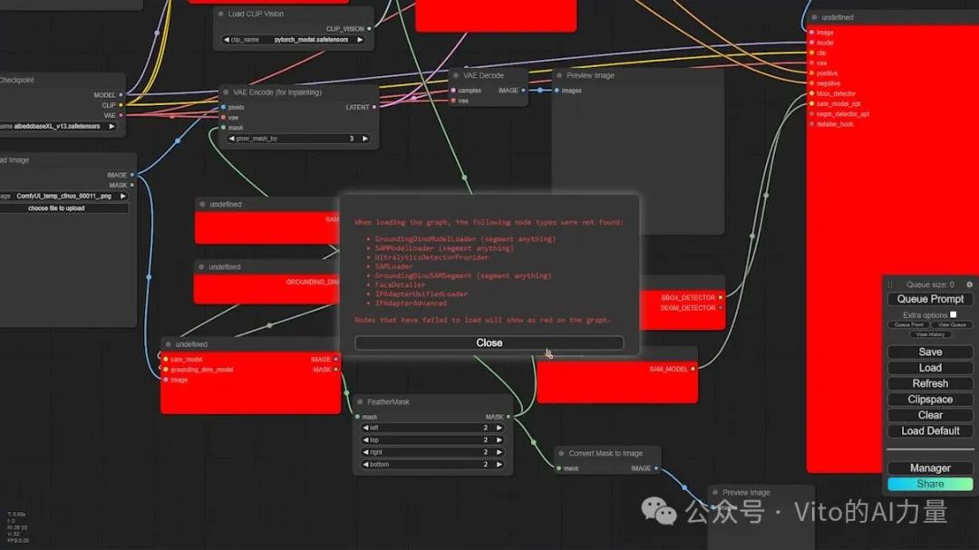This screenshot has height=550, width=979.
Task: Open the ComfyUI Manager
Action: (x=930, y=468)
